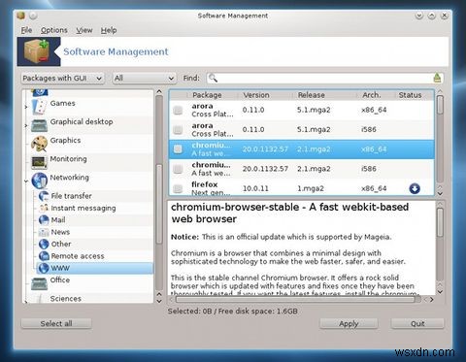Click the window menu icon in title bar
Viewport: 466px width, 362px height.
tap(20, 16)
